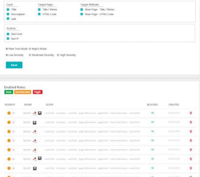
Task: Toggle the Ban IP action checkbox
Action: point(8,38)
